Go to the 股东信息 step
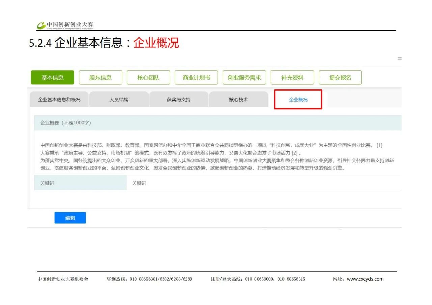This screenshot has height=305, width=432. pyautogui.click(x=100, y=78)
